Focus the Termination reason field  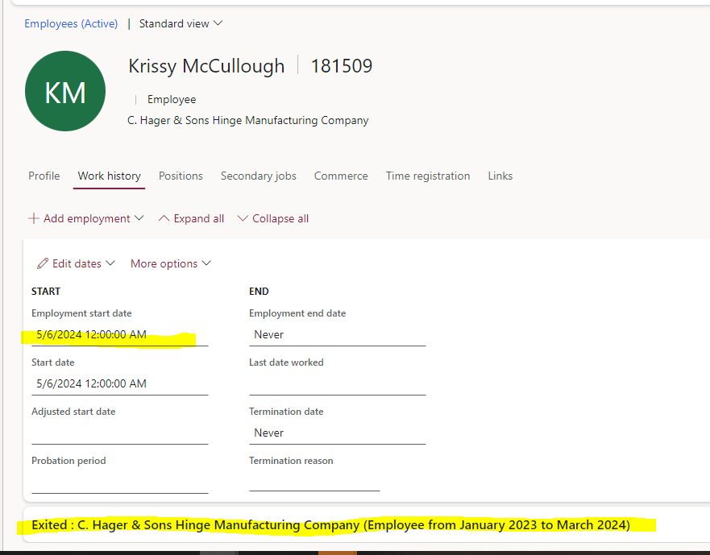tap(314, 481)
